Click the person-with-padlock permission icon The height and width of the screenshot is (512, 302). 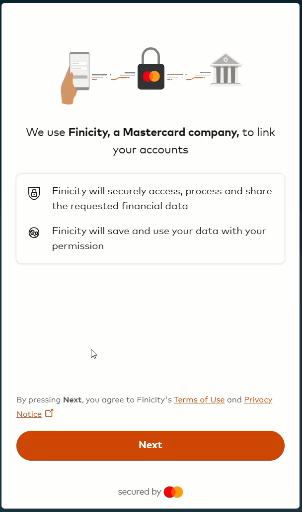point(34,232)
